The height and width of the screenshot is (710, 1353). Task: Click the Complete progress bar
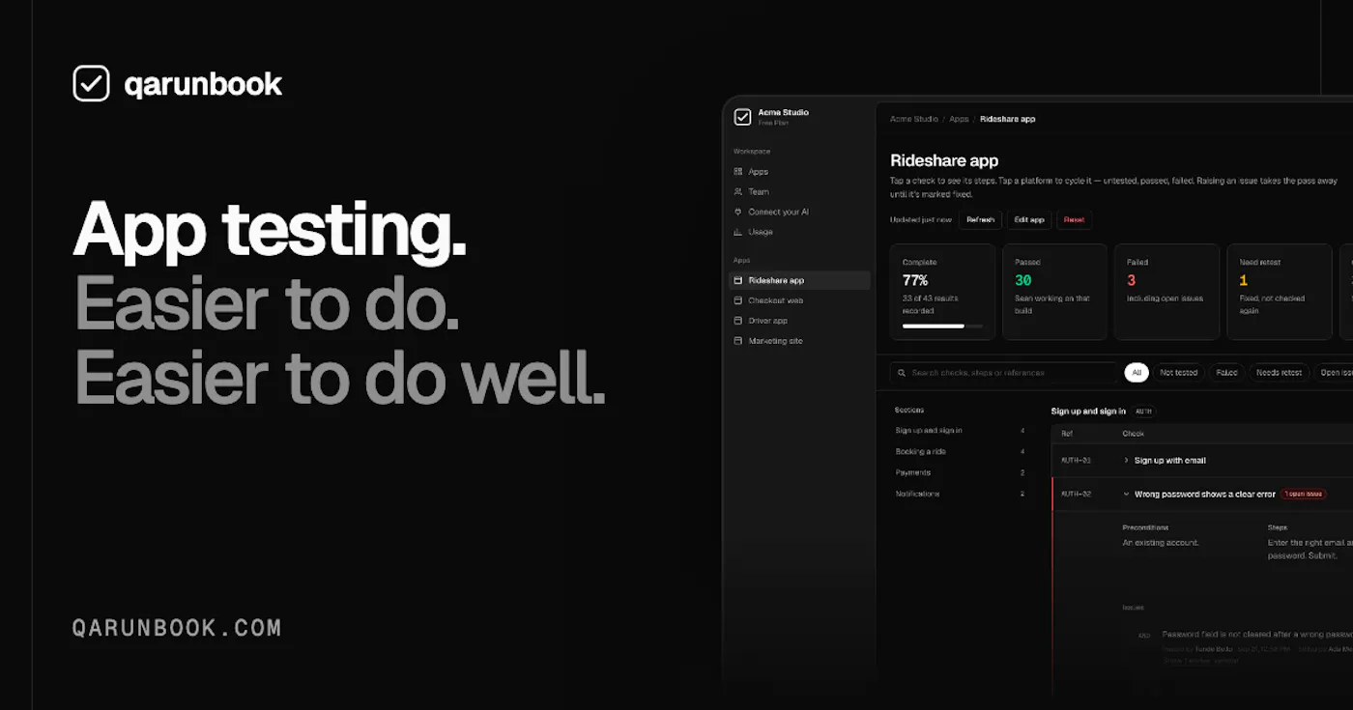tap(942, 327)
